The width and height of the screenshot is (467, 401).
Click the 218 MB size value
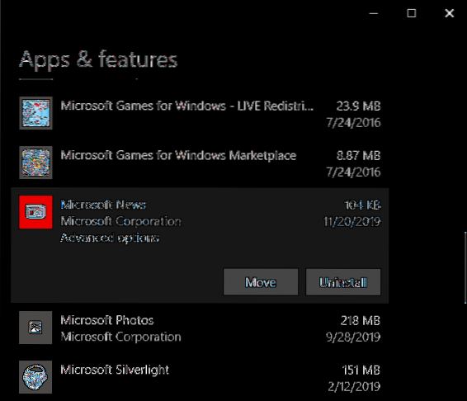(361, 321)
